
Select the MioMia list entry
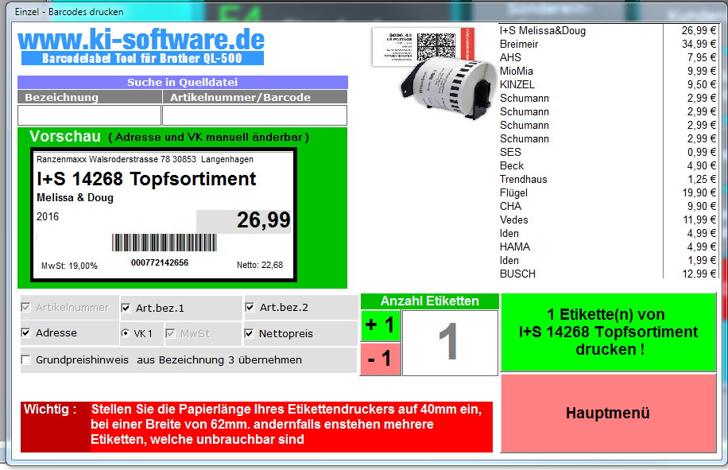[608, 71]
